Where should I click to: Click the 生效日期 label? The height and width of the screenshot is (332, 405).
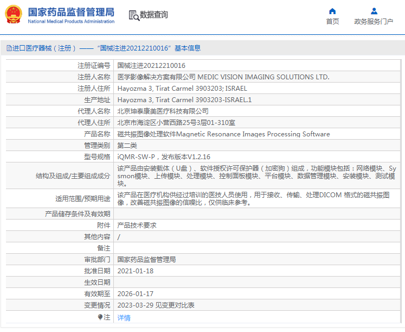point(97,283)
